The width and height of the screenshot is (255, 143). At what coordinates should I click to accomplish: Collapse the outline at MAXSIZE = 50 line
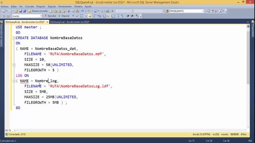tap(14, 65)
